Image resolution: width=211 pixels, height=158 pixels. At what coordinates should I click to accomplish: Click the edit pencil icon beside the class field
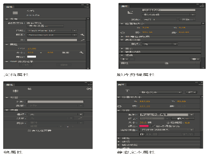[x=83, y=40]
